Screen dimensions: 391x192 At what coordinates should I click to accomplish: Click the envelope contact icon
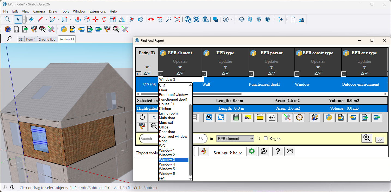click(290, 151)
